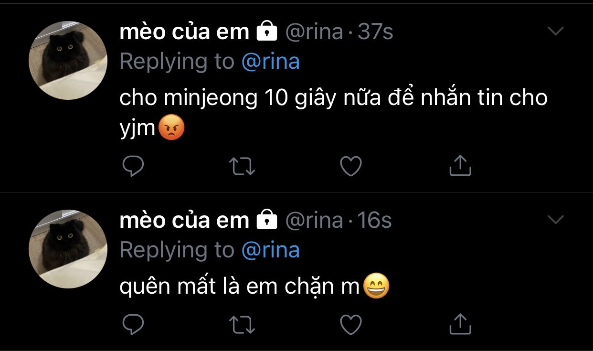This screenshot has width=593, height=351.
Task: Open mèo của em profile from first tweet
Action: tap(184, 32)
